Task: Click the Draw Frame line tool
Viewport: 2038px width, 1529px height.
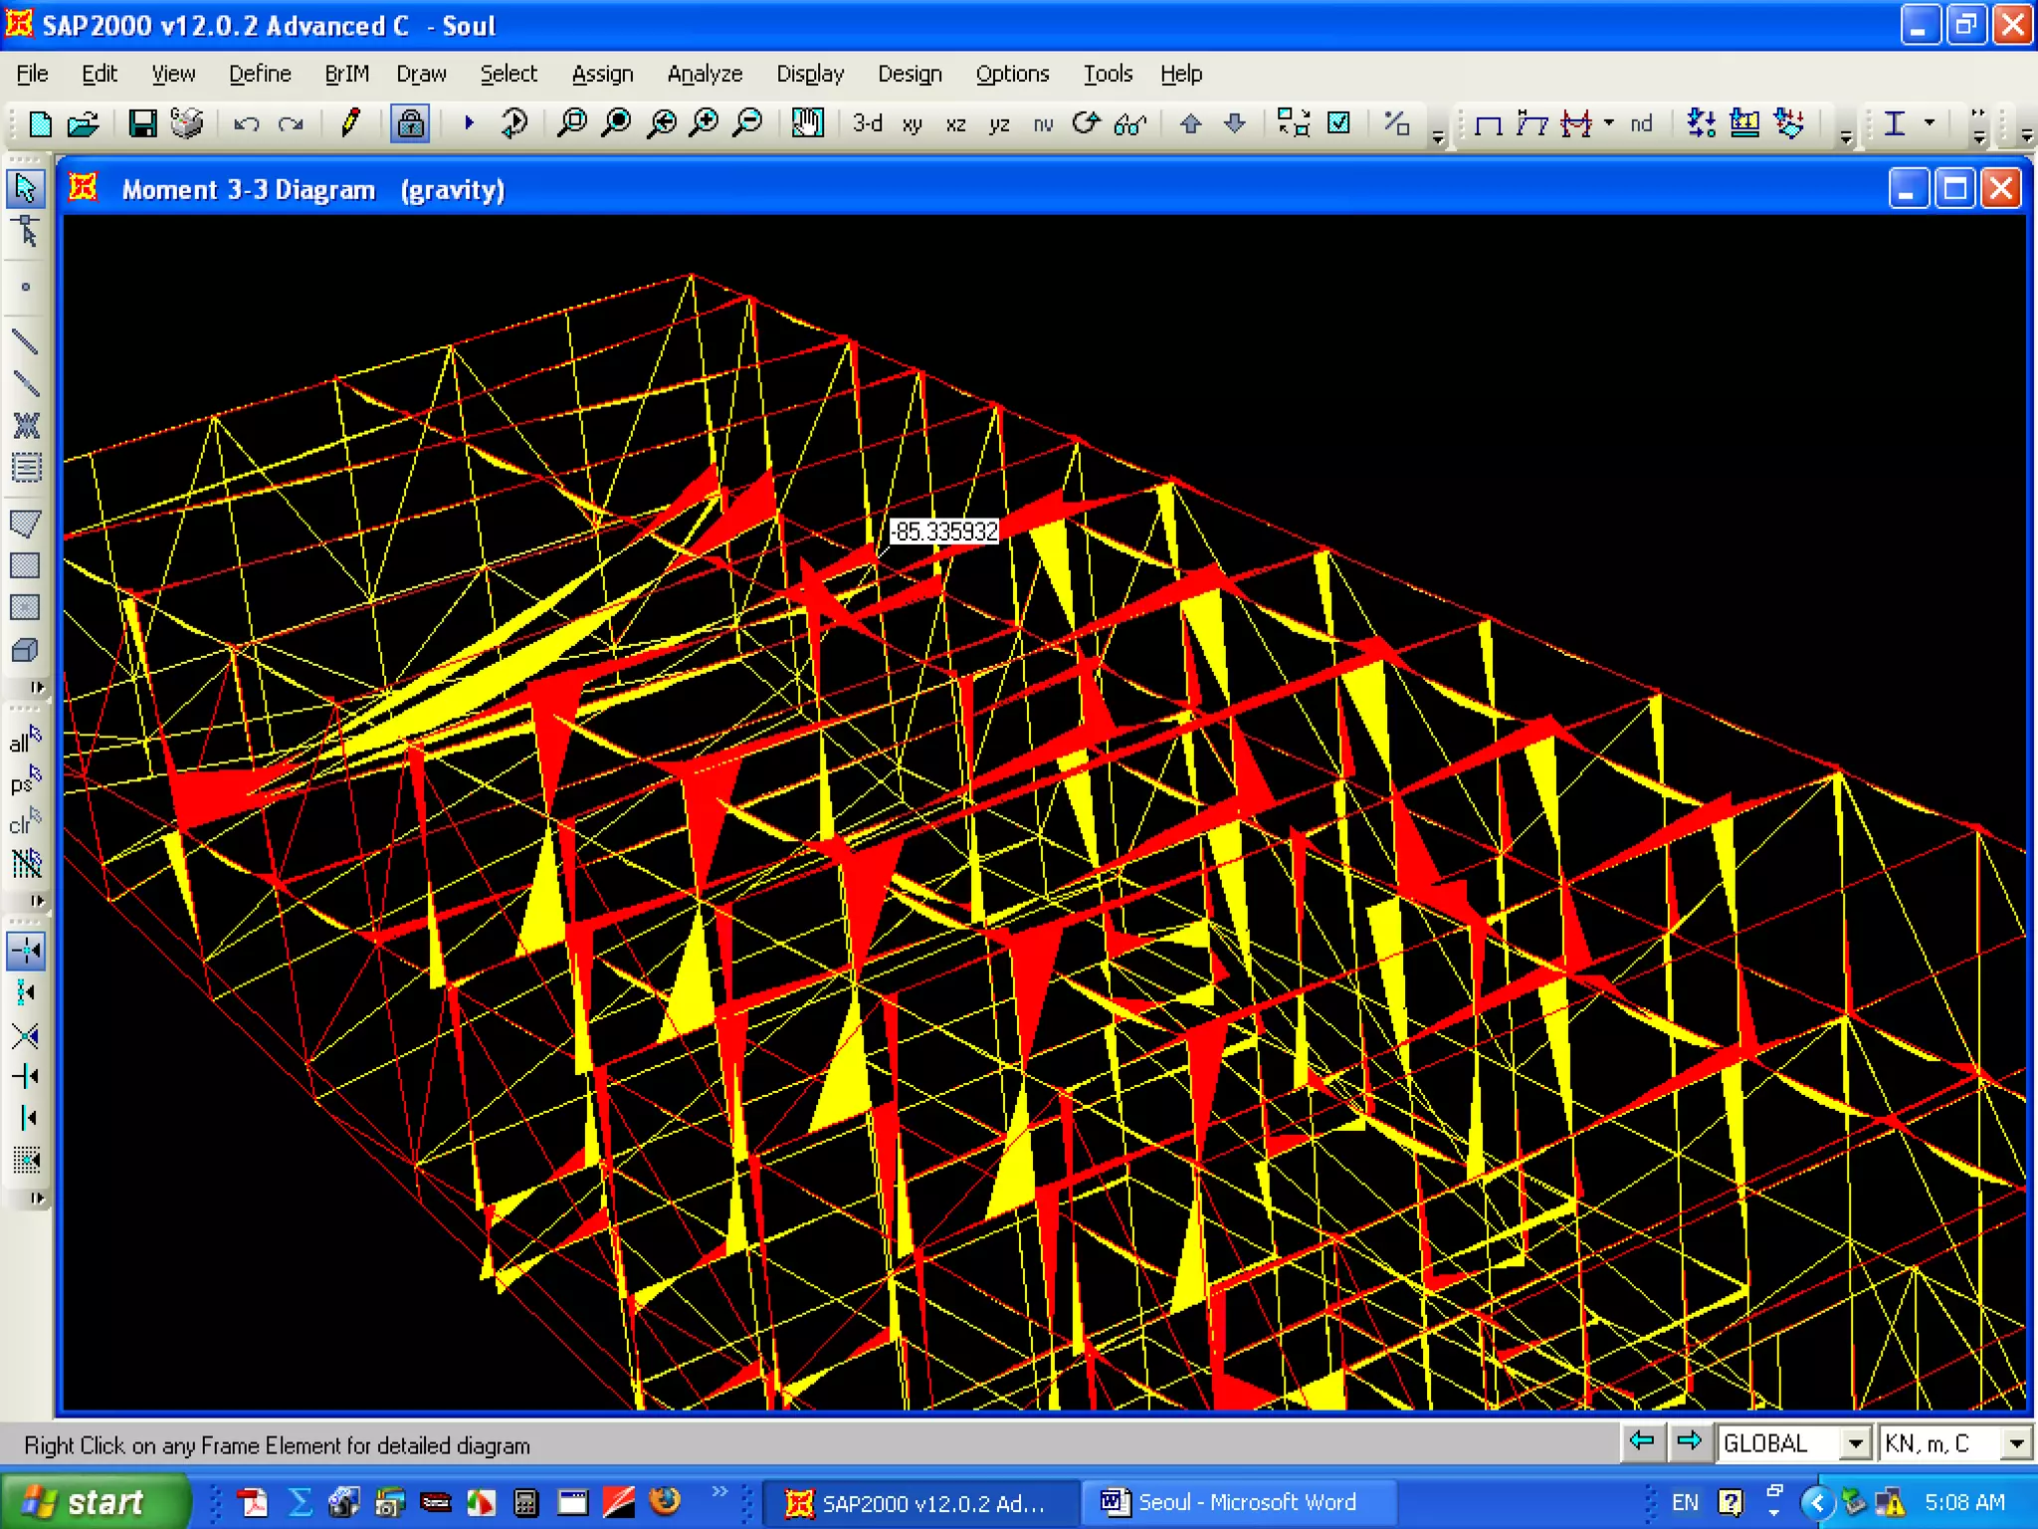Action: [x=26, y=342]
